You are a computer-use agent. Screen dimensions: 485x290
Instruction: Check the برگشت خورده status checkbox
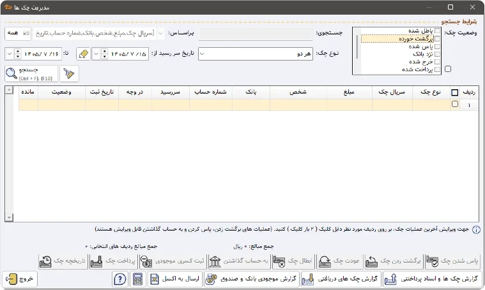click(x=437, y=39)
